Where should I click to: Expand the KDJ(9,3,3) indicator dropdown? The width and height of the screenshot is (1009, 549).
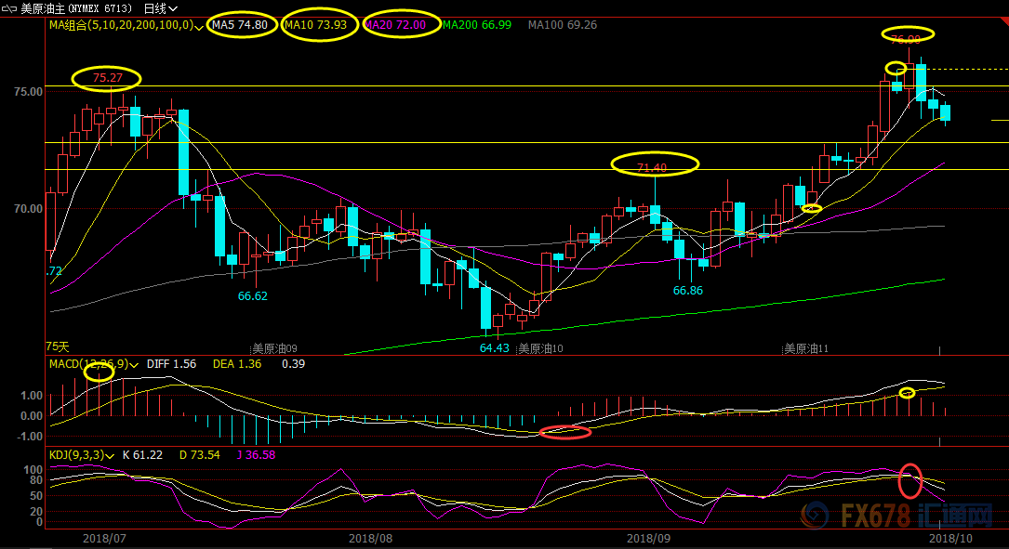point(111,455)
